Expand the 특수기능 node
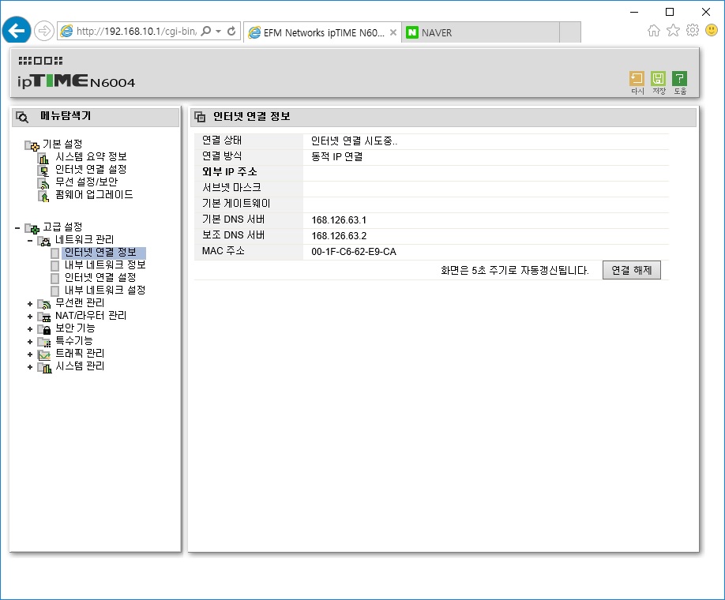The height and width of the screenshot is (600, 725). (x=29, y=342)
